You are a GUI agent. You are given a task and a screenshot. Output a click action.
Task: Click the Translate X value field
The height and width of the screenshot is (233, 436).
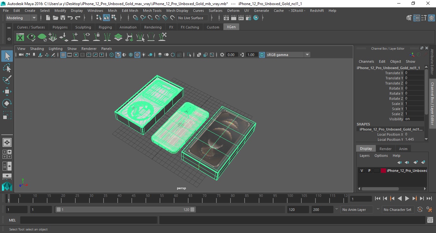click(414, 73)
